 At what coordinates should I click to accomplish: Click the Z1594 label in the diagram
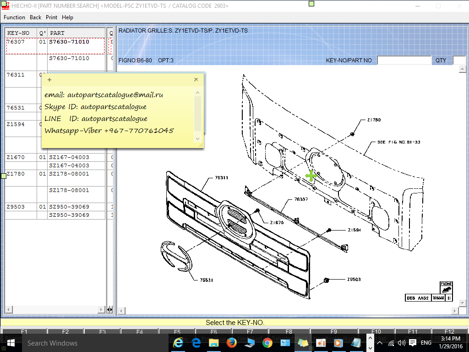click(354, 230)
